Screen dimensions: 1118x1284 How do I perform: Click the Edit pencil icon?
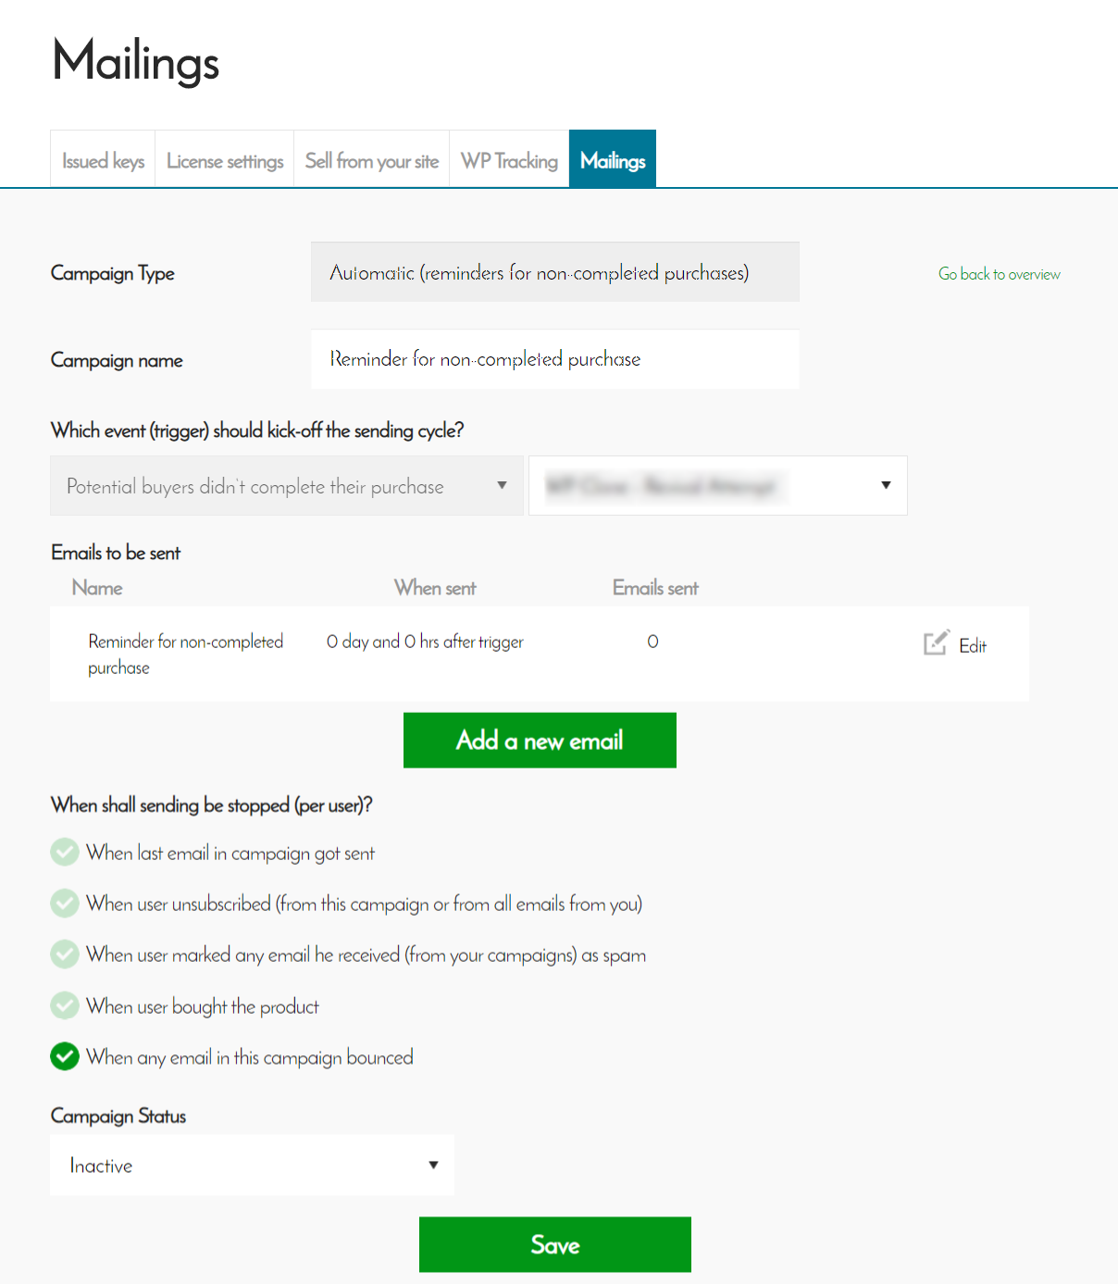[936, 642]
